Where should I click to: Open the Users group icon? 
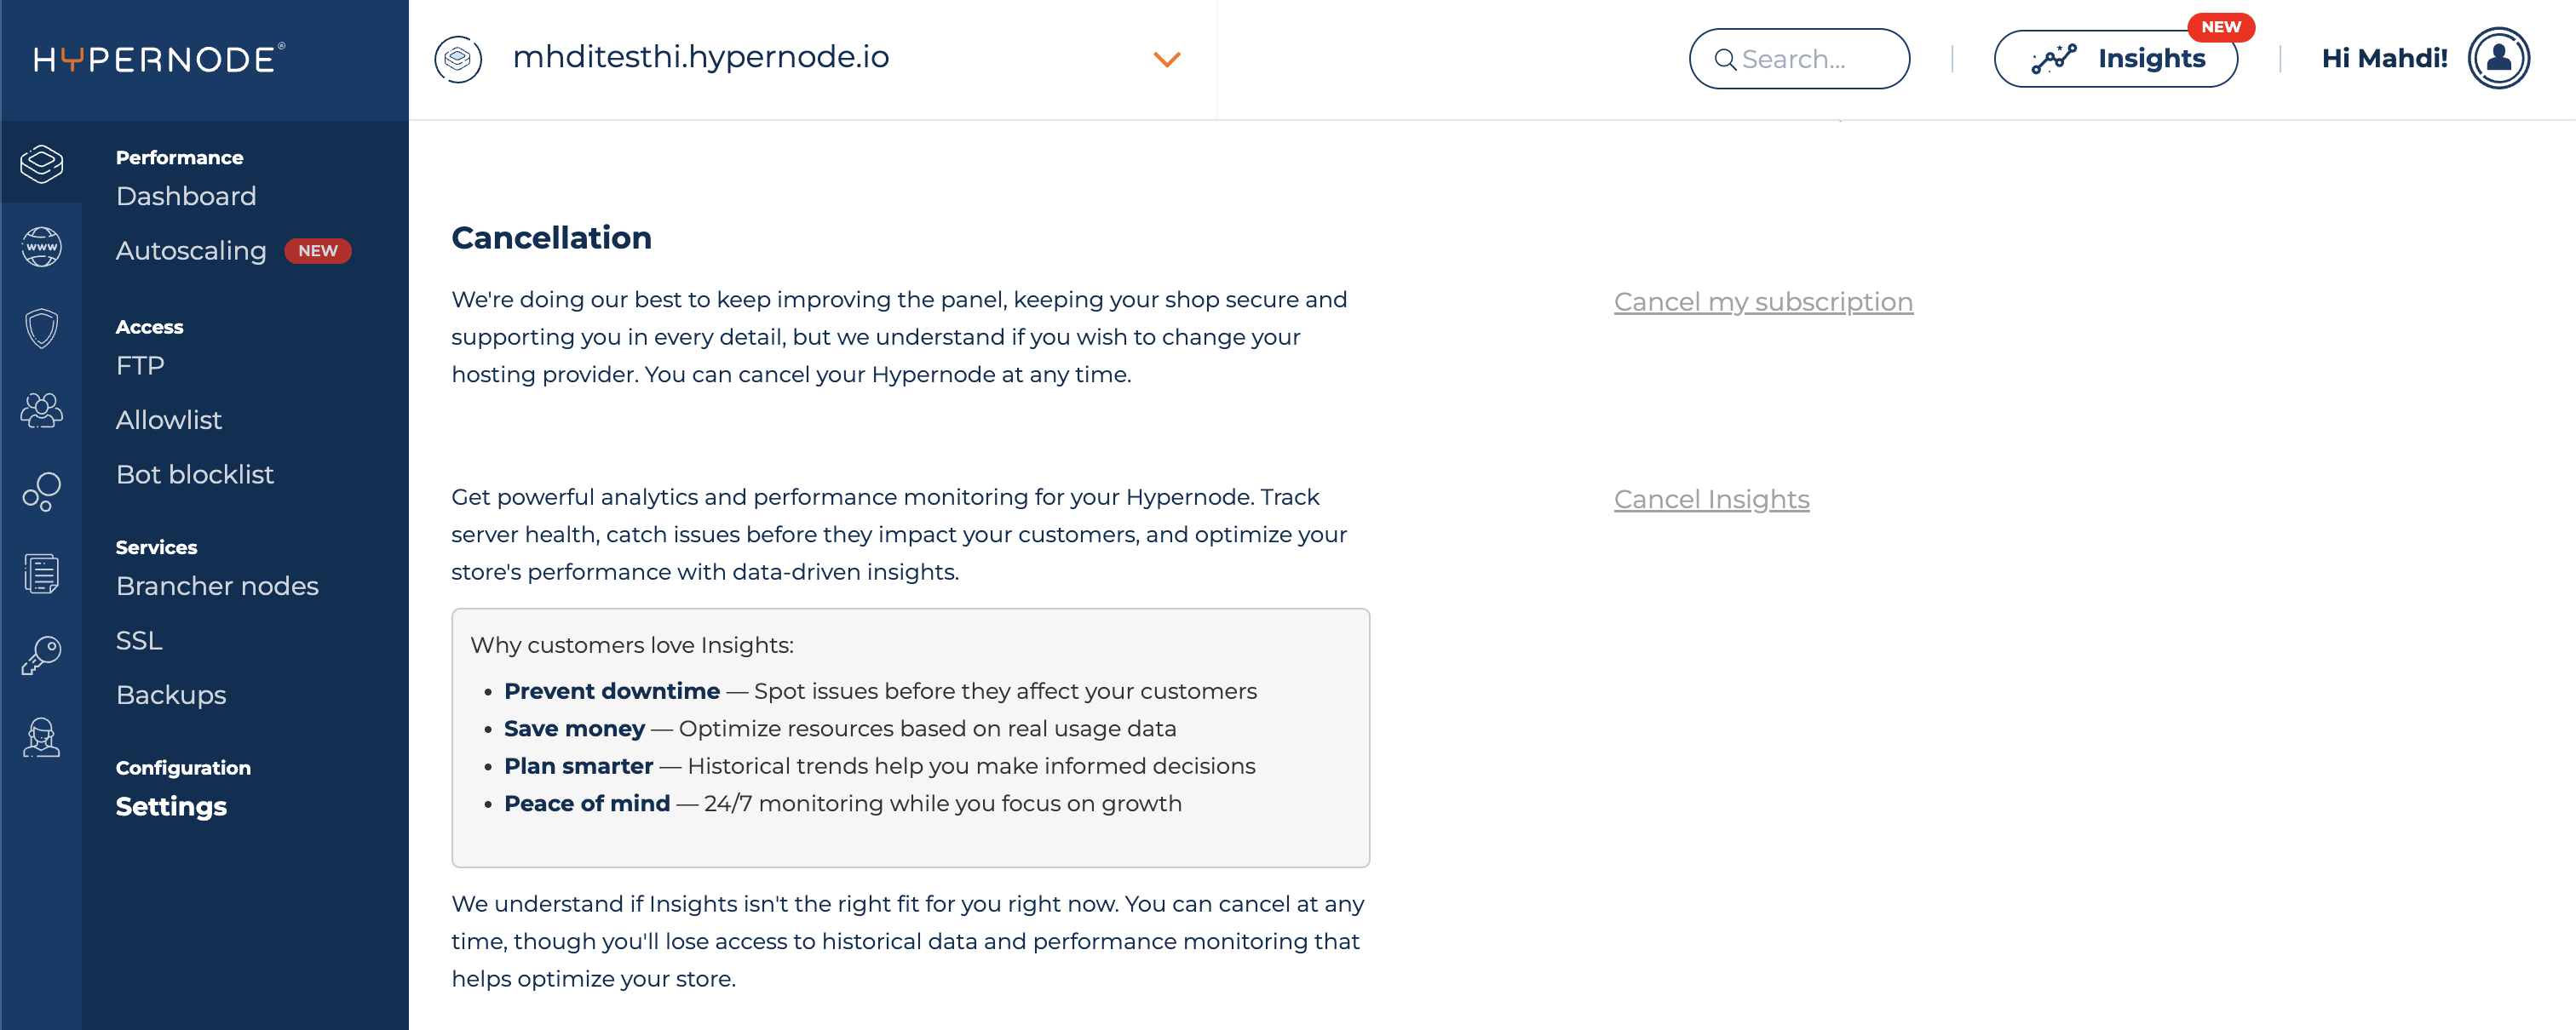[x=41, y=409]
